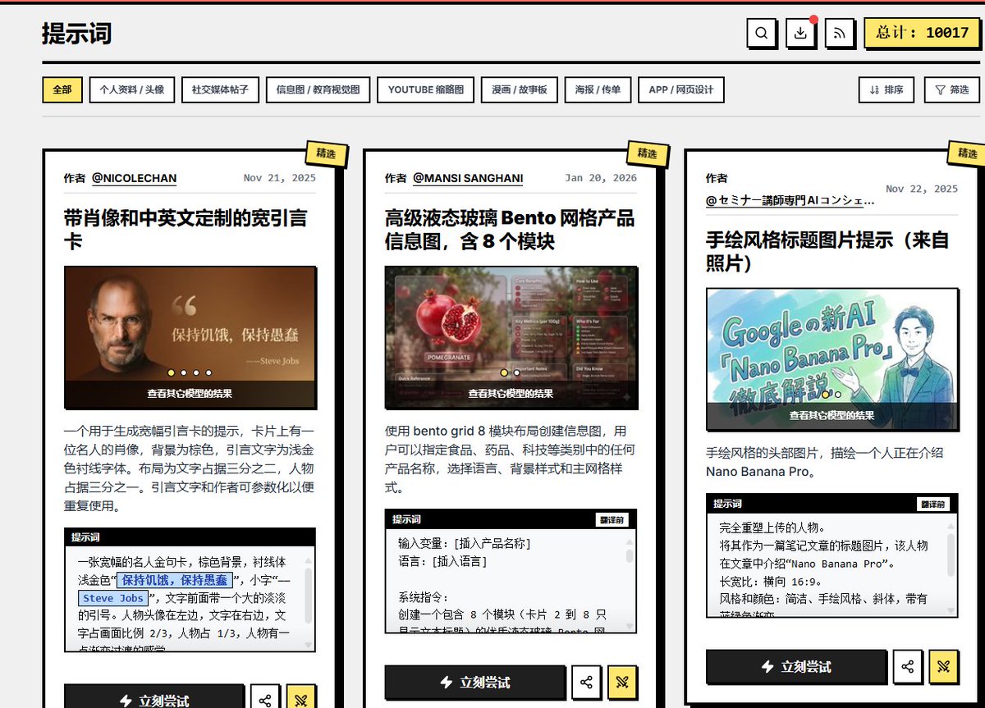
Task: Select the APP / 网页设计 tab
Action: click(681, 90)
